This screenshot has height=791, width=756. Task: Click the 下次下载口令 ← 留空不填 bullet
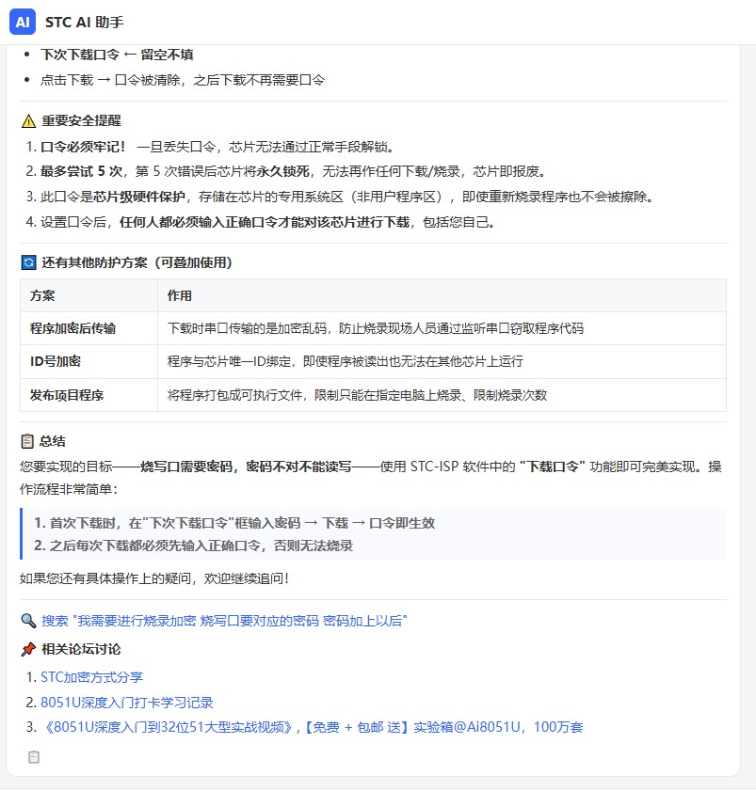117,55
